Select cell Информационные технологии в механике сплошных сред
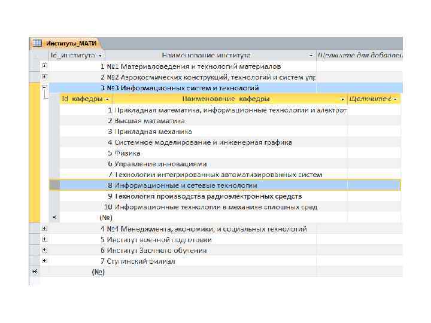431x323 pixels. coord(230,207)
